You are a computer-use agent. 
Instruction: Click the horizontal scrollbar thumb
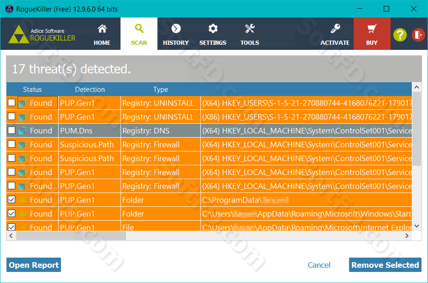point(71,236)
